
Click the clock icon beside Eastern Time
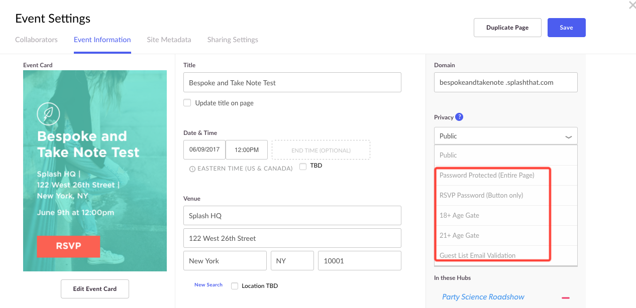192,169
